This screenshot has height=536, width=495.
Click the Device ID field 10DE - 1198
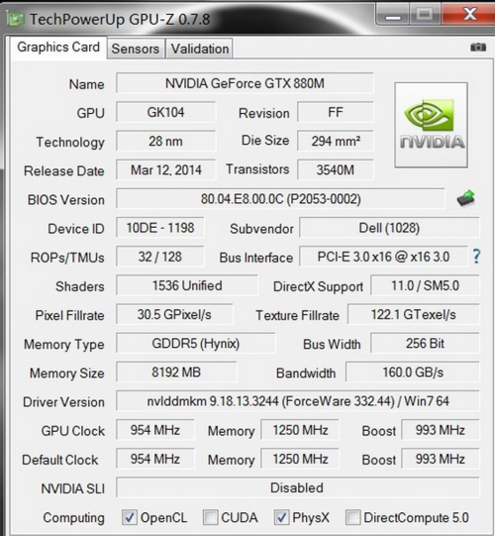pyautogui.click(x=160, y=228)
